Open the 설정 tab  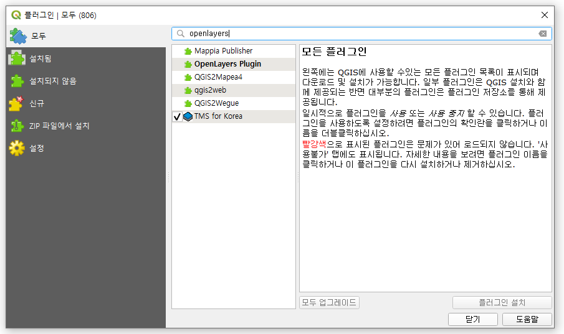tap(86, 148)
